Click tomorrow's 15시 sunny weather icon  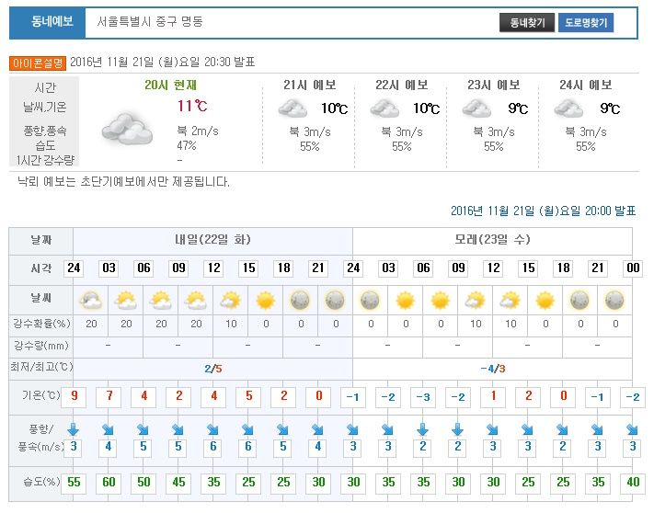click(265, 300)
